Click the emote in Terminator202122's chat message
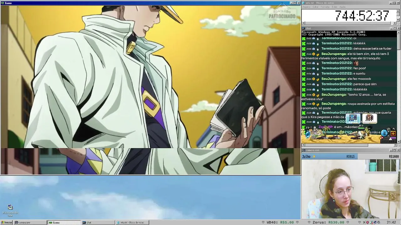Image resolution: width=401 pixels, height=225 pixels. (356, 63)
